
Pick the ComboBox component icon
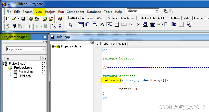[x=153, y=24]
